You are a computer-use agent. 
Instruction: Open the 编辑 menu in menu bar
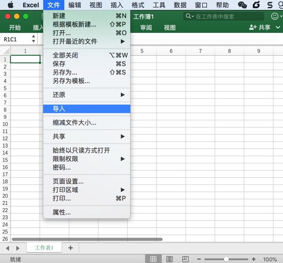75,5
